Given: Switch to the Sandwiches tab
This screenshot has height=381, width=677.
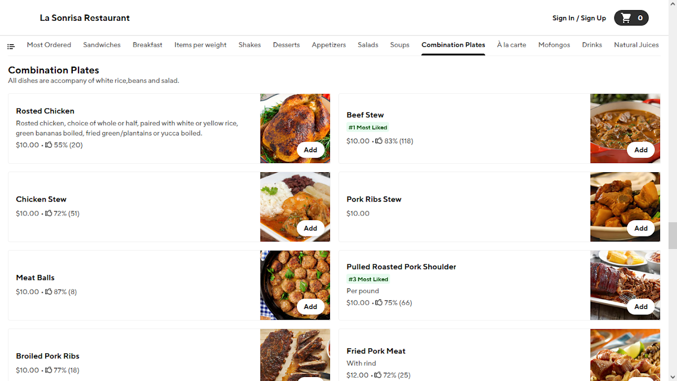Looking at the screenshot, I should pos(102,45).
